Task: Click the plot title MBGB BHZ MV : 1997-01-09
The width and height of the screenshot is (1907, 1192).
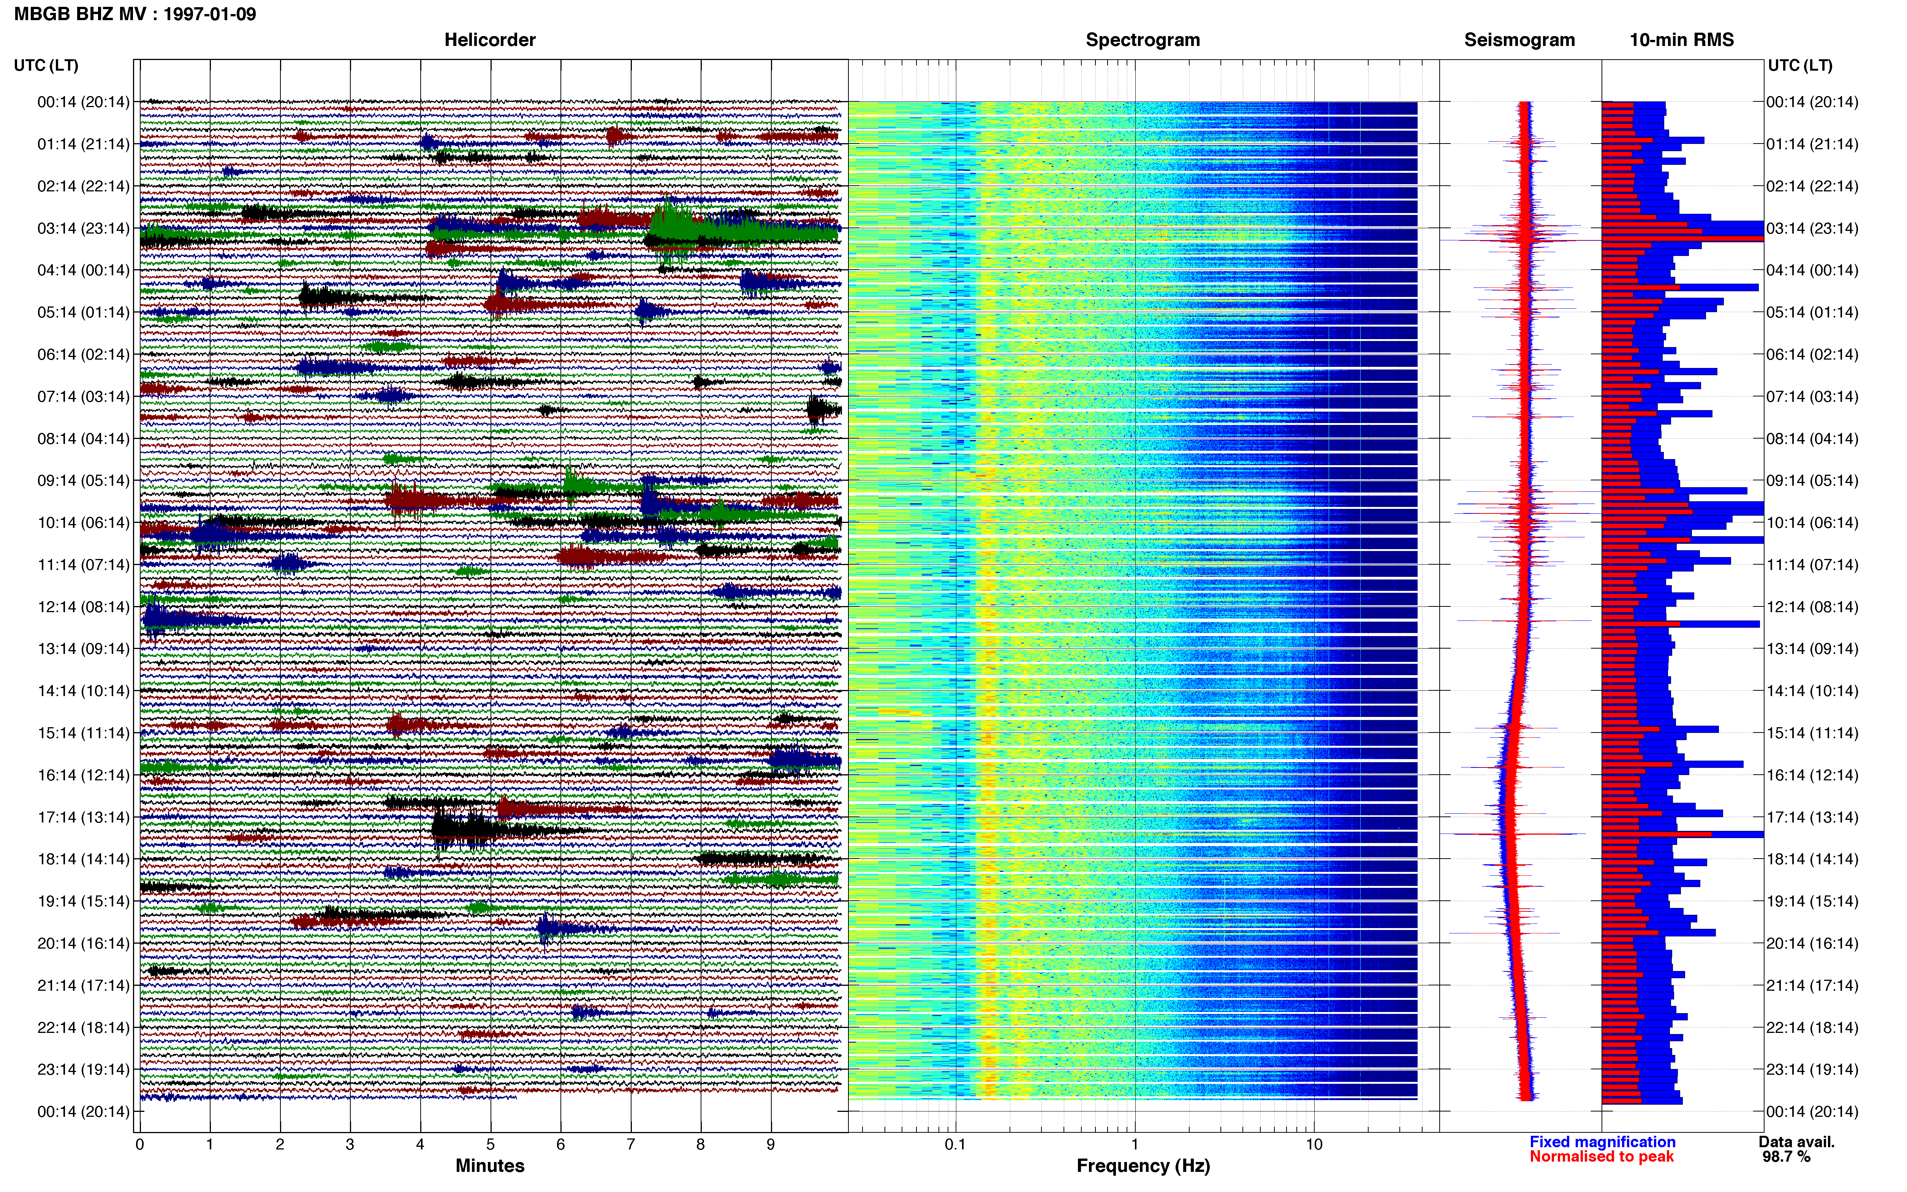Action: pyautogui.click(x=135, y=14)
